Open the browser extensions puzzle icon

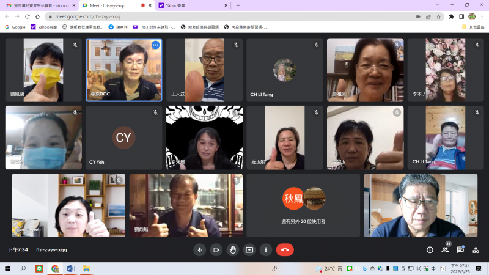(x=451, y=16)
